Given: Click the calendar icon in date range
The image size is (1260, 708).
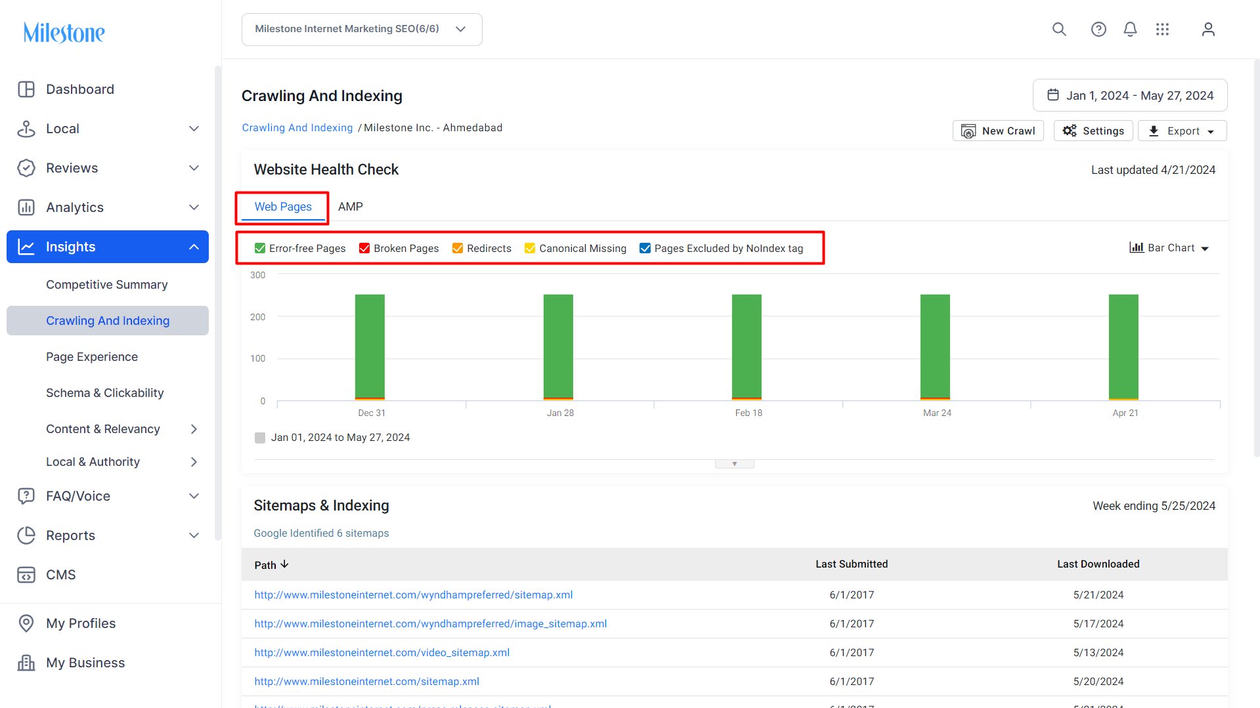Looking at the screenshot, I should [x=1053, y=95].
